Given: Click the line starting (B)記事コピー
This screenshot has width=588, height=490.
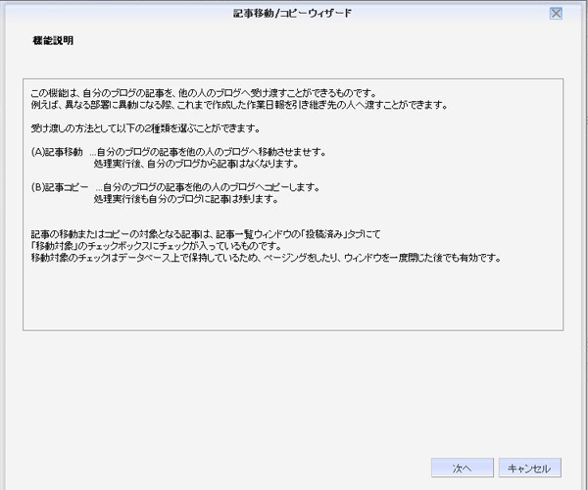Looking at the screenshot, I should click(175, 187).
